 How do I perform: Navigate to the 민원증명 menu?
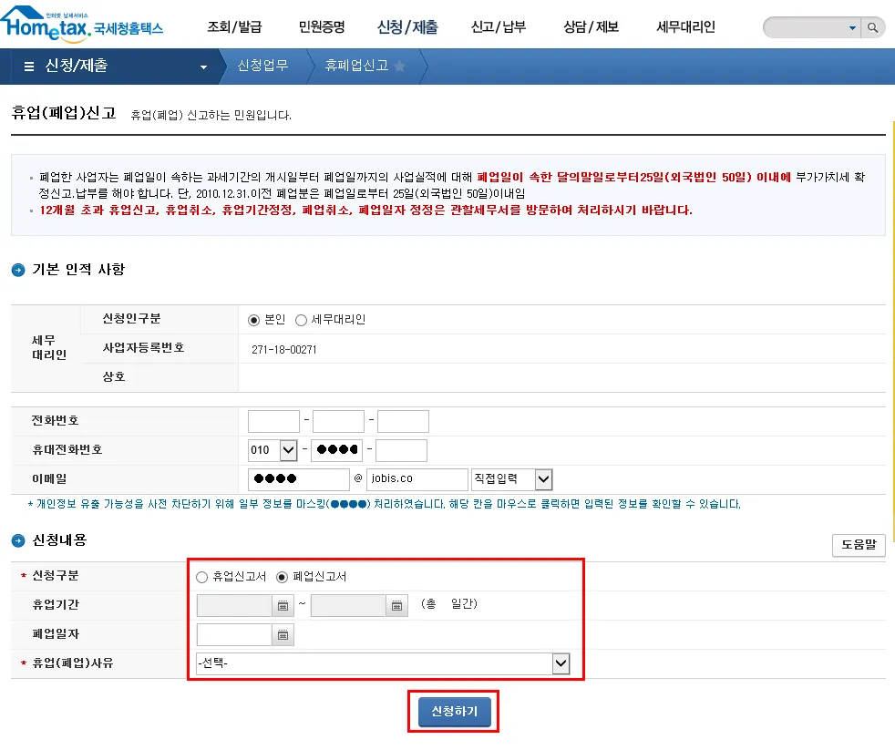323,26
